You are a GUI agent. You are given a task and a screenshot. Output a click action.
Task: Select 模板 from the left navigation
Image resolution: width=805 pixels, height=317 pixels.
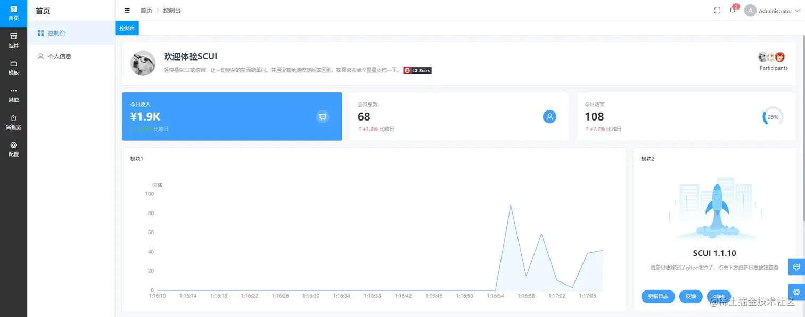tap(13, 67)
